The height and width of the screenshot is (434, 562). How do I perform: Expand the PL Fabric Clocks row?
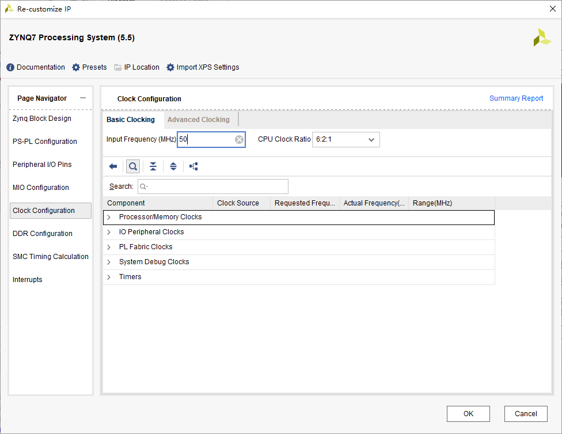(x=109, y=248)
